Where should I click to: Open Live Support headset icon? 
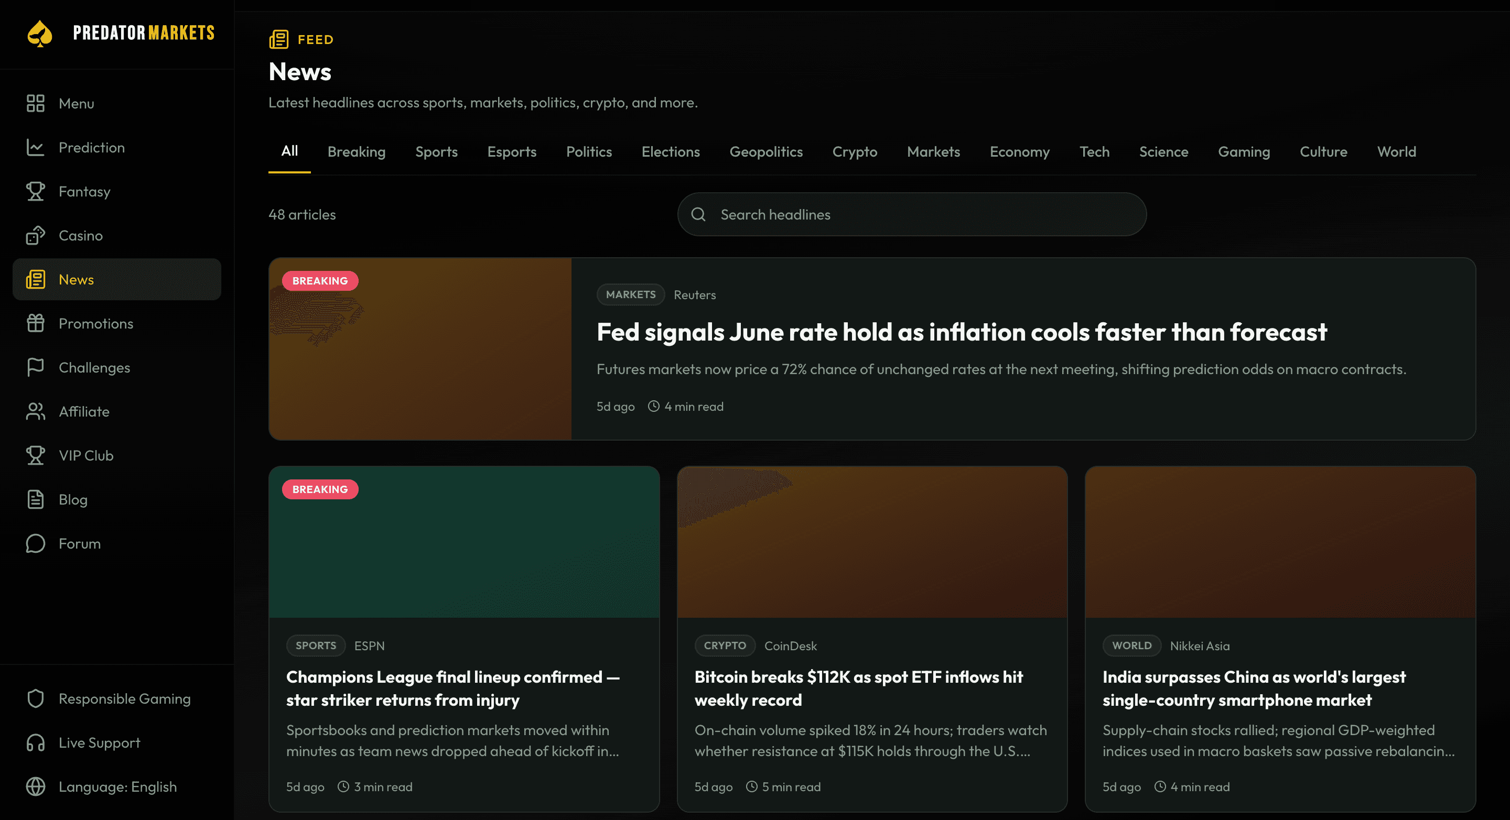36,742
